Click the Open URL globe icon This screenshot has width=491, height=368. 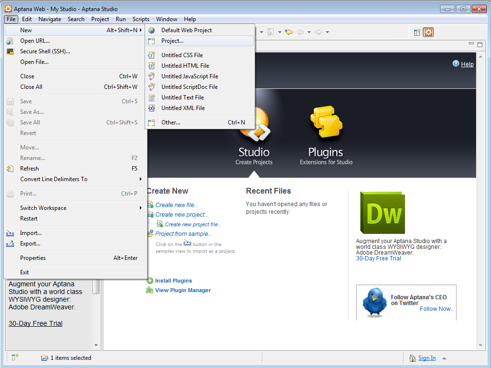point(10,41)
